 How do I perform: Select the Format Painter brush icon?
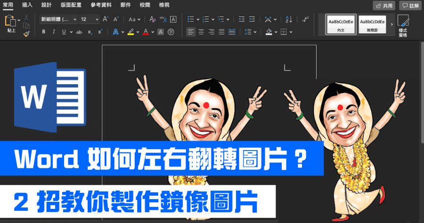(x=26, y=34)
